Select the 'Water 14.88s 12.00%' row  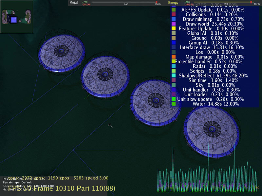216,104
